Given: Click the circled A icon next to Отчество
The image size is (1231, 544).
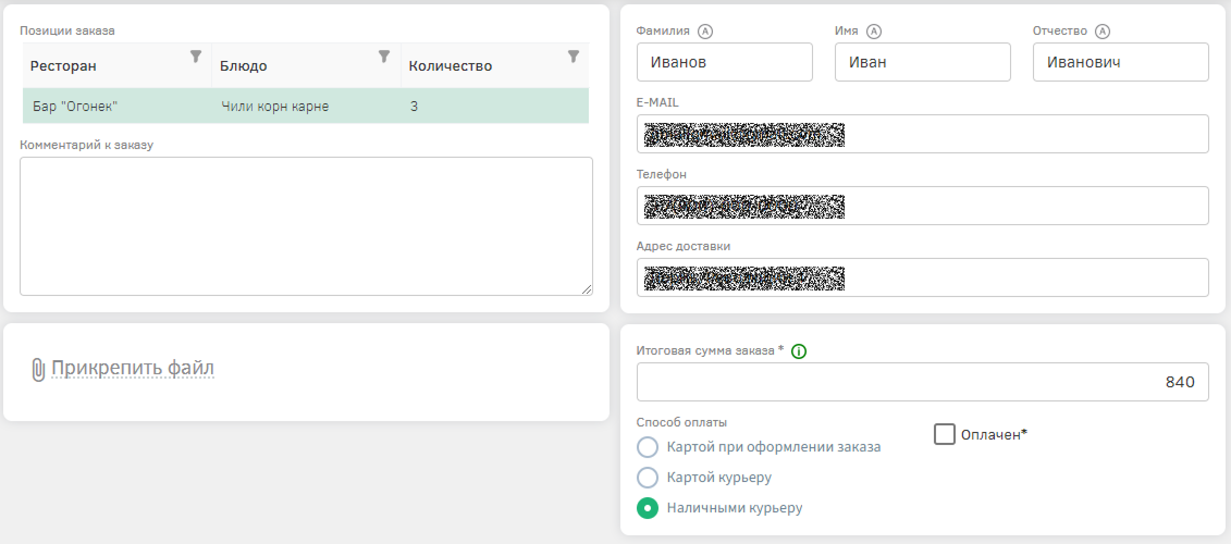Looking at the screenshot, I should coord(1102,32).
